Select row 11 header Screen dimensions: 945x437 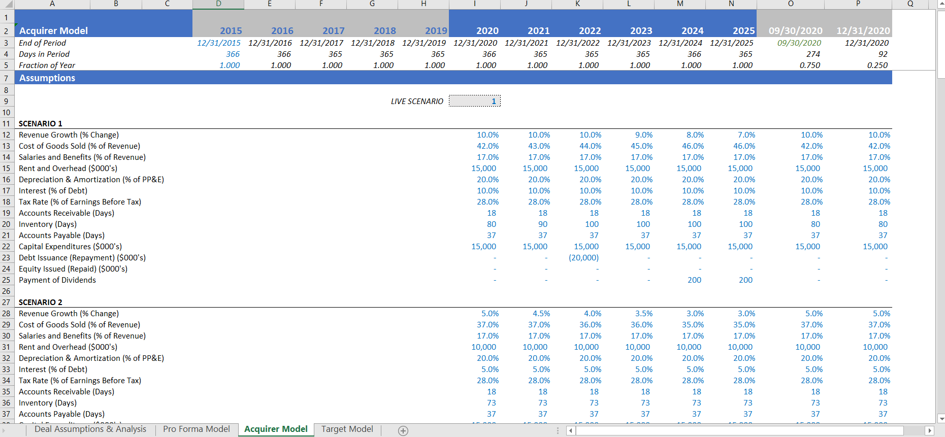[x=7, y=124]
